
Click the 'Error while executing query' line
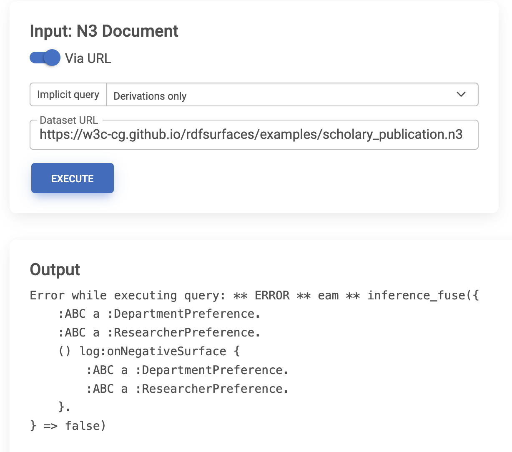(x=128, y=296)
